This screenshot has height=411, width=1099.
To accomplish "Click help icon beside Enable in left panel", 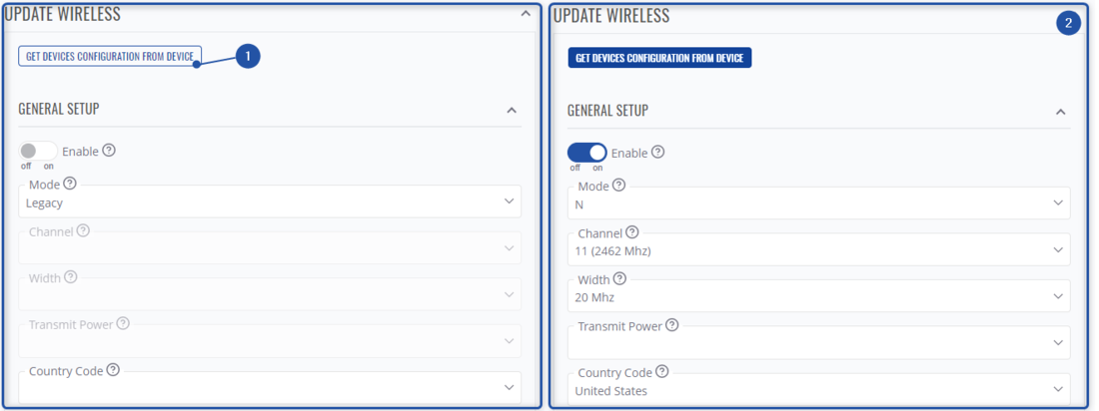I will (109, 151).
